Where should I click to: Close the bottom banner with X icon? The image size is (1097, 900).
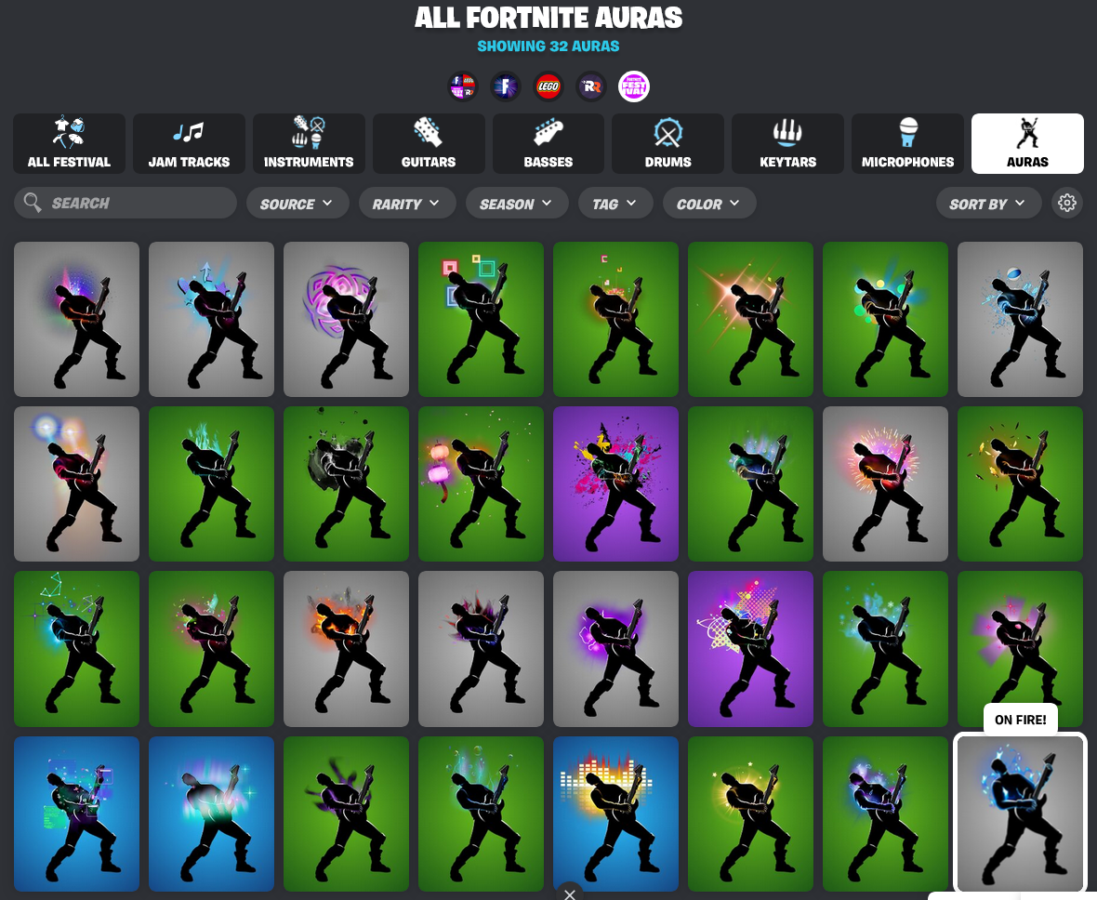coord(570,893)
